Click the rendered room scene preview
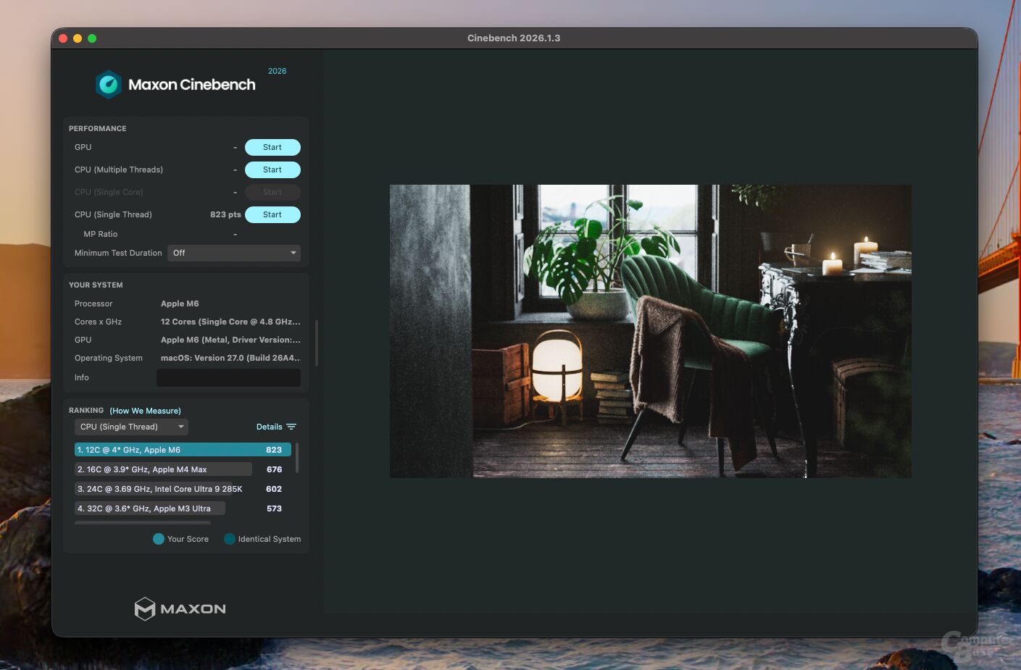Image resolution: width=1021 pixels, height=670 pixels. click(651, 331)
